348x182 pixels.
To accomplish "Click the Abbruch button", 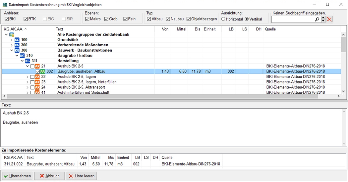I will tap(49, 176).
